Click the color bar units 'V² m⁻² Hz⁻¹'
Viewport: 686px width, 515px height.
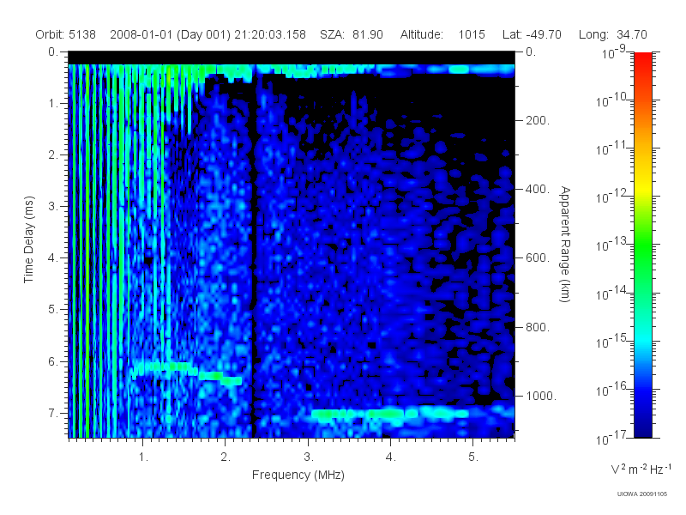[x=641, y=469]
